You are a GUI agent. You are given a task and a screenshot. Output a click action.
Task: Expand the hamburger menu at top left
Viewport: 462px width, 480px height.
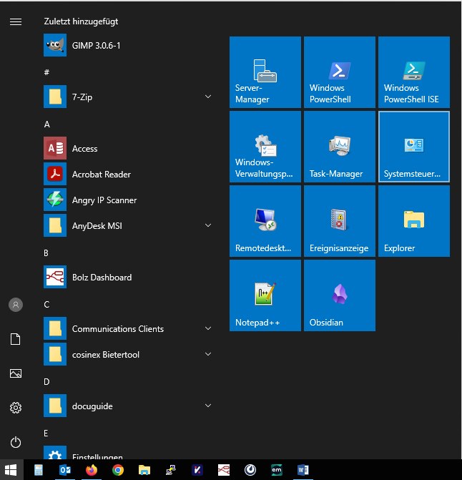tap(16, 22)
